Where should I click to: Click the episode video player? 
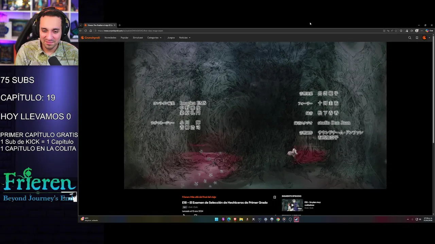(255, 115)
